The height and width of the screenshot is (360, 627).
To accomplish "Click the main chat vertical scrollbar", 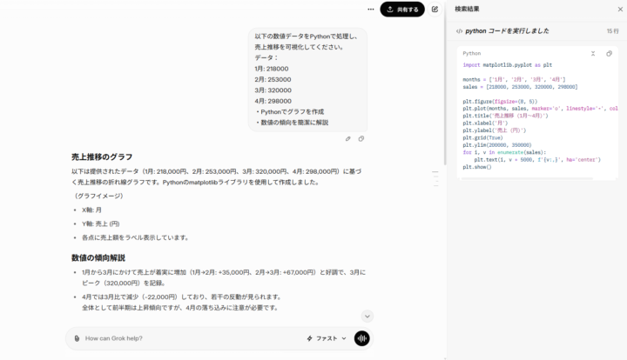I will click(445, 83).
